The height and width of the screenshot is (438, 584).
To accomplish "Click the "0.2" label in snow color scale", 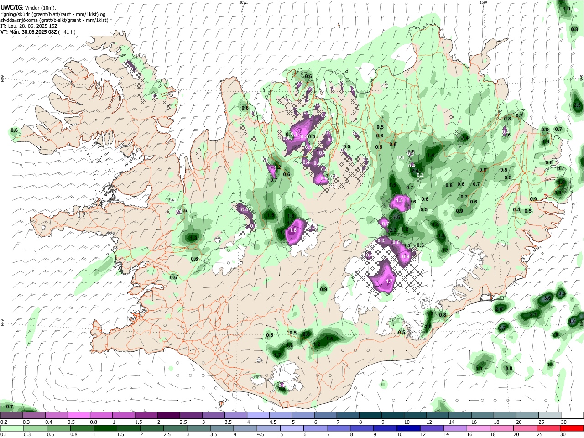I will coord(4,422).
